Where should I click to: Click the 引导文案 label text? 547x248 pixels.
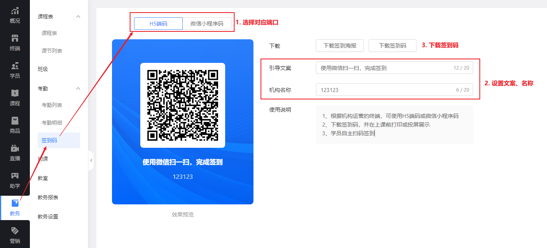point(280,68)
